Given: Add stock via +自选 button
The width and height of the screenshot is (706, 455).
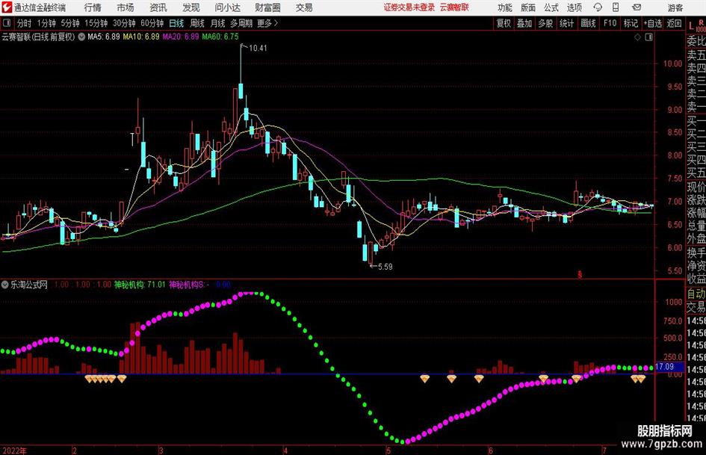Looking at the screenshot, I should coord(653,23).
